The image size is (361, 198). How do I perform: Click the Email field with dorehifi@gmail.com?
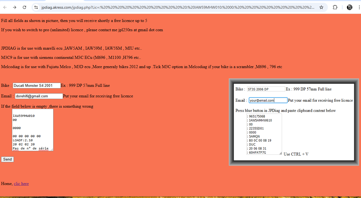pos(39,96)
